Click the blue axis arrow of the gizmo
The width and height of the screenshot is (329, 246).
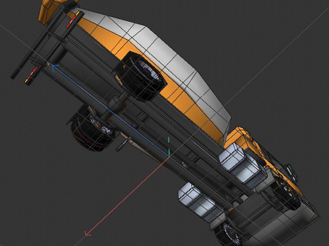pos(111,110)
